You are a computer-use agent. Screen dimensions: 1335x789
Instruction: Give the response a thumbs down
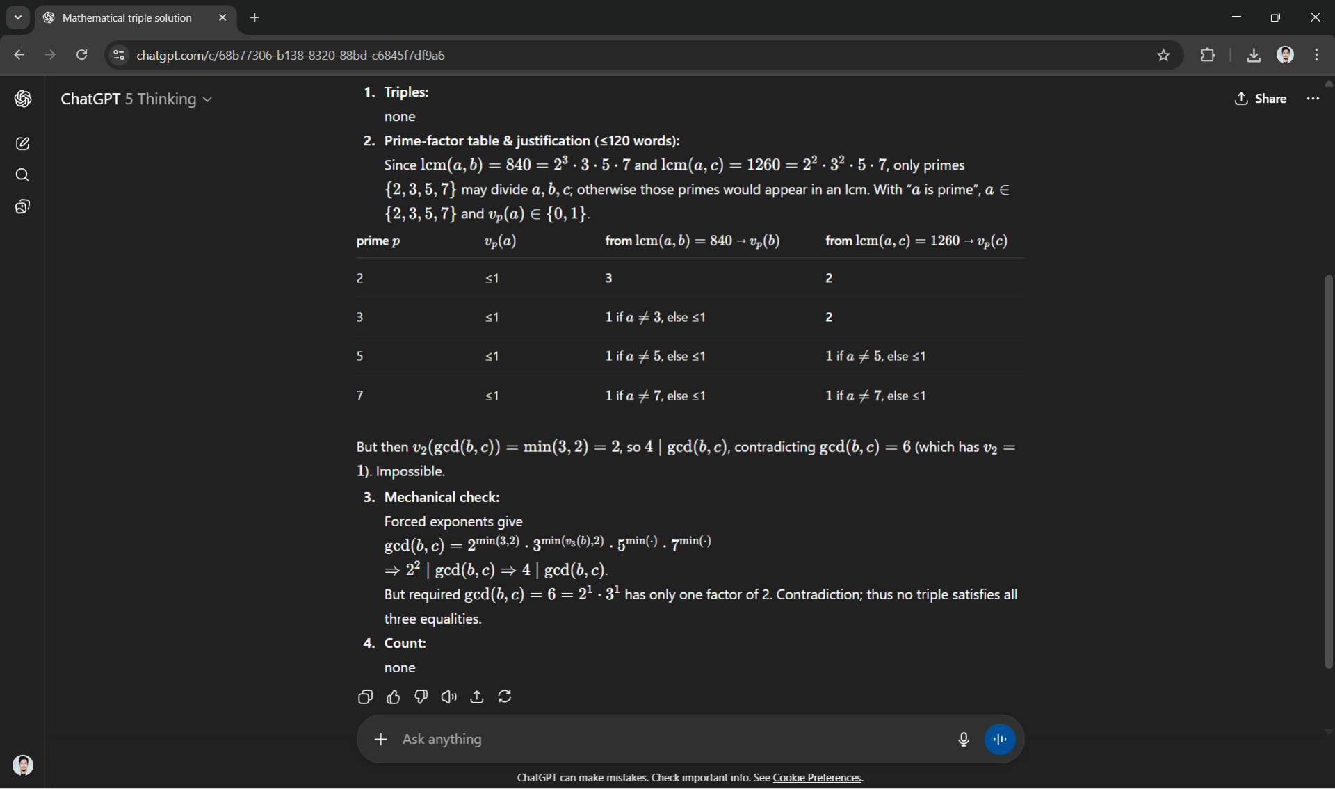pos(421,697)
